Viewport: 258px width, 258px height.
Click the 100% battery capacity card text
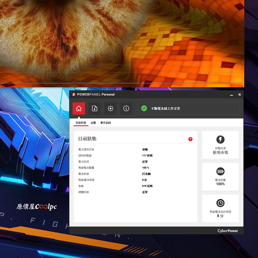tap(220, 184)
